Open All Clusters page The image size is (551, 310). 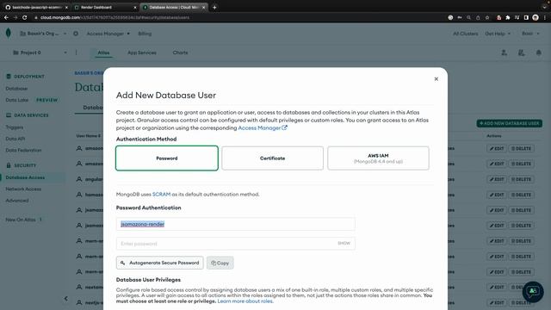tap(465, 34)
